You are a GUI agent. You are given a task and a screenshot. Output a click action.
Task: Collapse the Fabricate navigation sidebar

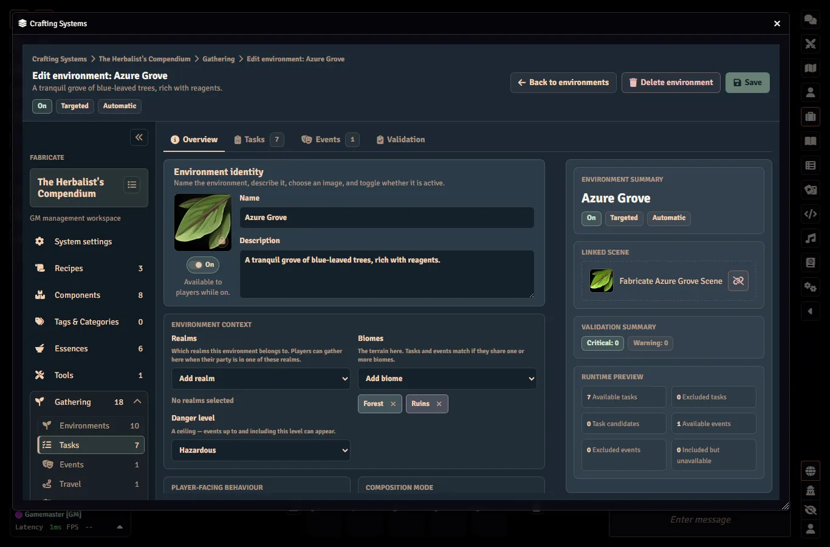point(139,137)
